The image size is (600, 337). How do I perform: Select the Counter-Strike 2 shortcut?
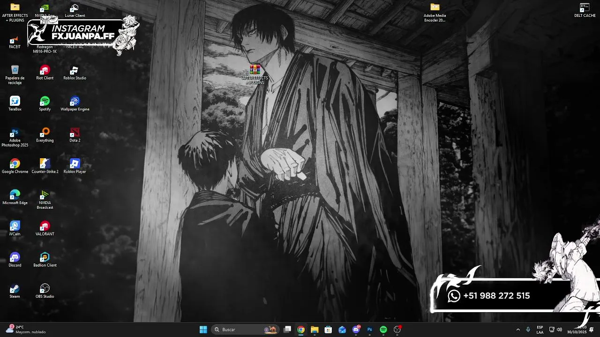(x=45, y=166)
